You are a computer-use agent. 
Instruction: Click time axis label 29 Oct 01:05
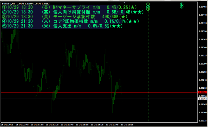point(37,125)
